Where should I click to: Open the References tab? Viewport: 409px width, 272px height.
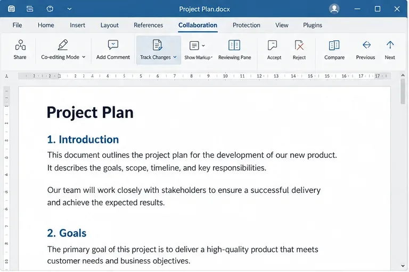[148, 25]
